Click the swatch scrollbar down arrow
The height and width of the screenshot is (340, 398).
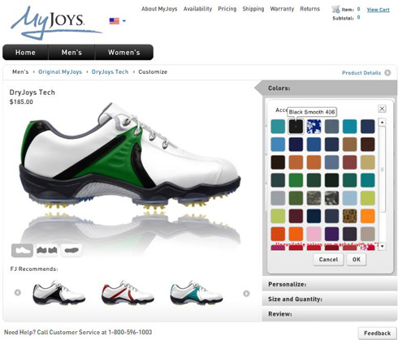click(382, 247)
